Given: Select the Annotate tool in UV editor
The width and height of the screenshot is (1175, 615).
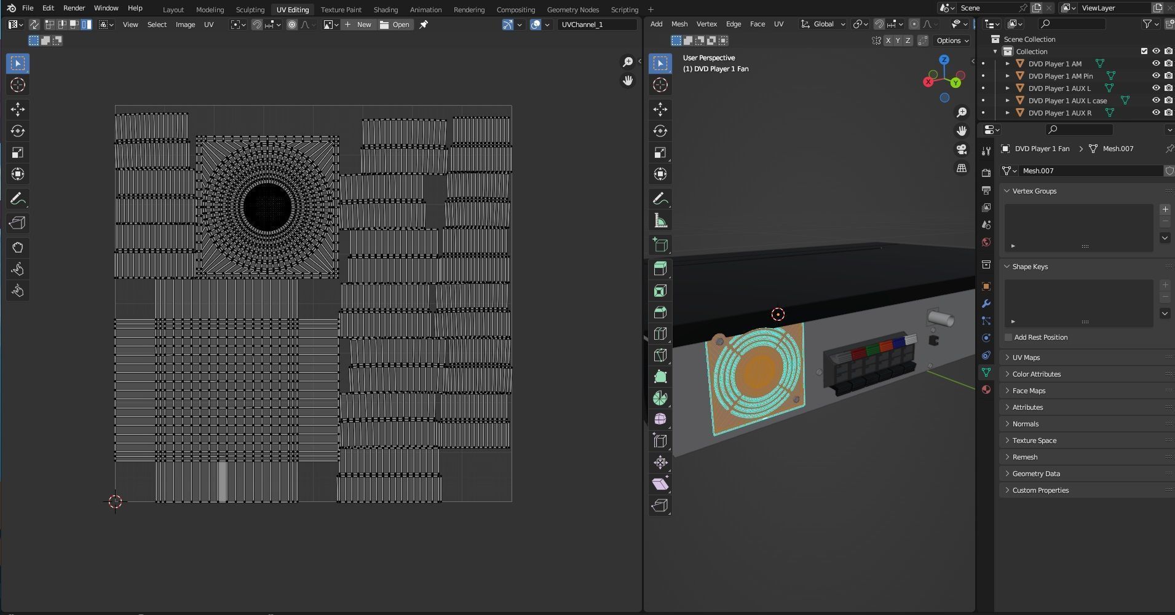Looking at the screenshot, I should click(18, 199).
